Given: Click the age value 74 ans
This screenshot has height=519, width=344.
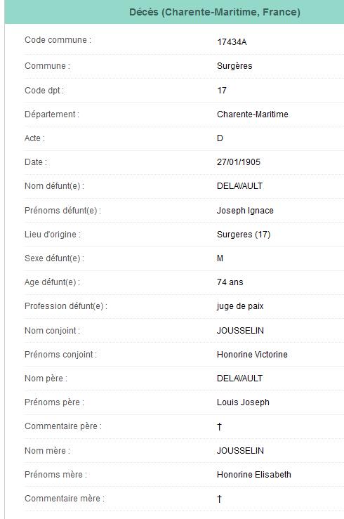Looking at the screenshot, I should [230, 282].
